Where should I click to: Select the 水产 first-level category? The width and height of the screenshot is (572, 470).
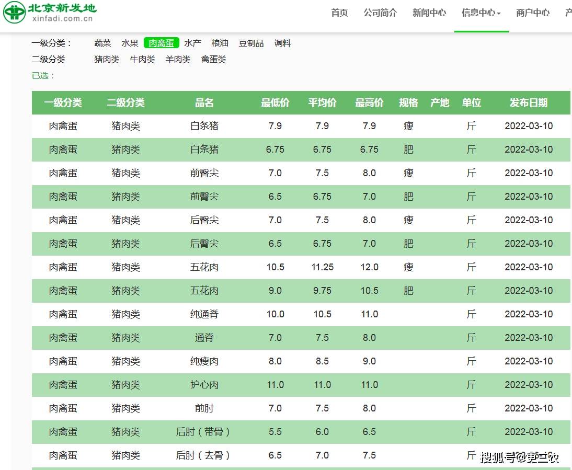pos(192,43)
